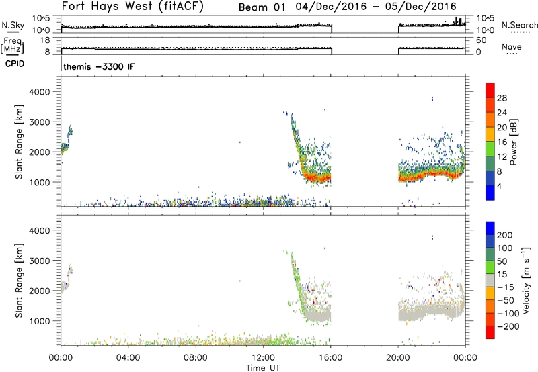Click the '16' tick on the power colorbar

tap(502, 142)
